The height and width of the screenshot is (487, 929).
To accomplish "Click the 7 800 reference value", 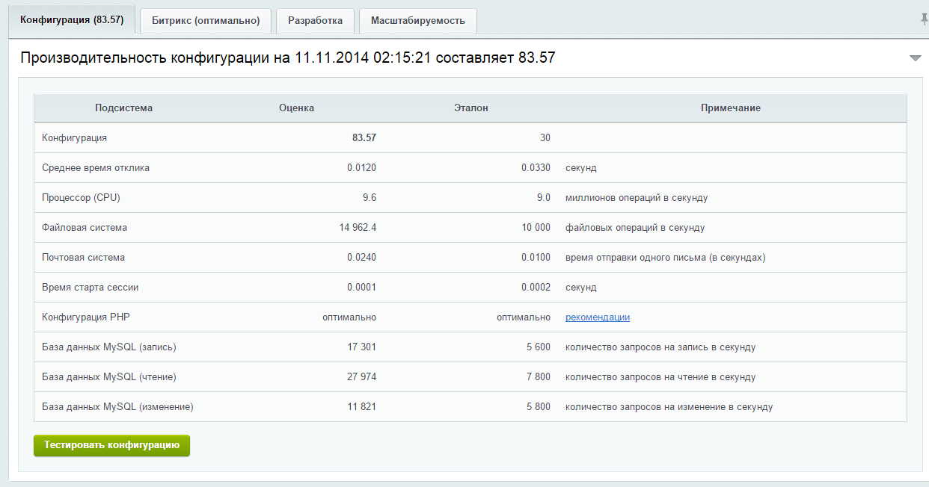I will click(x=539, y=377).
